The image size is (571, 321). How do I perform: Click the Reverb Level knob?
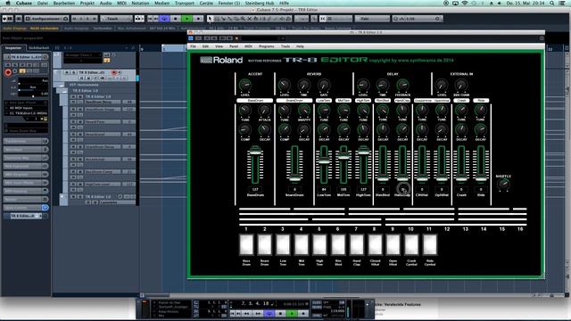285,86
